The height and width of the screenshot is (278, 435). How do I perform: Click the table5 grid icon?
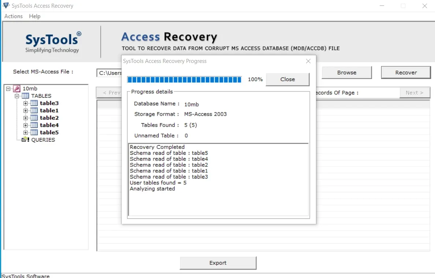pos(34,132)
